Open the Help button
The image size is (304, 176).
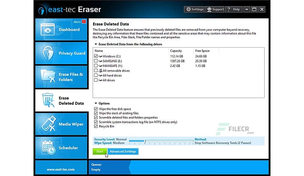(234, 9)
